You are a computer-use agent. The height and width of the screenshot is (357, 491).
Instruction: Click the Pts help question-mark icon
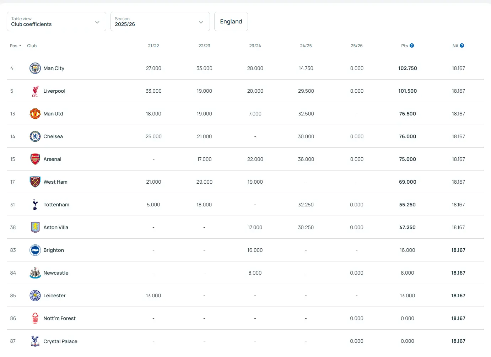(412, 45)
